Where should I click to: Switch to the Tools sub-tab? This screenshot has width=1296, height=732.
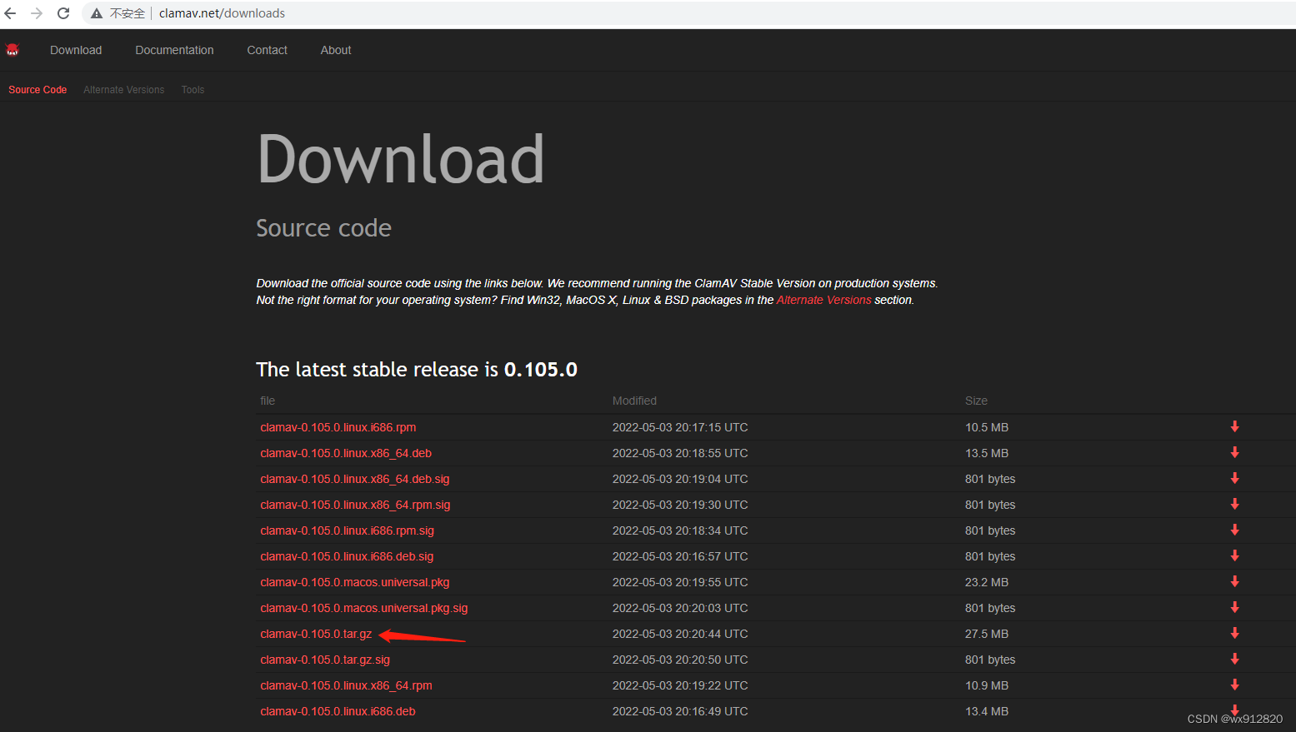(193, 90)
